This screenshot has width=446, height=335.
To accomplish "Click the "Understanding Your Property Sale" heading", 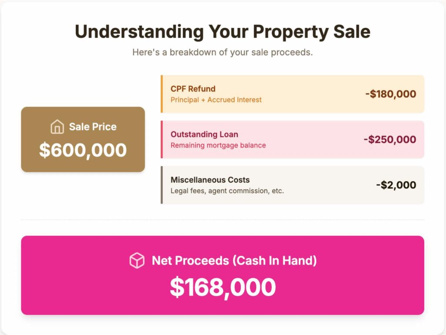I will pyautogui.click(x=223, y=32).
